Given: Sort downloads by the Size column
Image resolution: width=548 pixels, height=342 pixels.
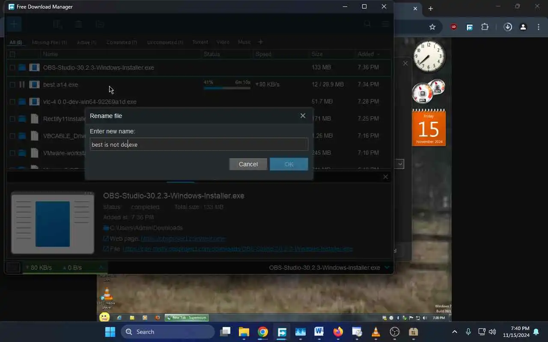Looking at the screenshot, I should point(317,54).
